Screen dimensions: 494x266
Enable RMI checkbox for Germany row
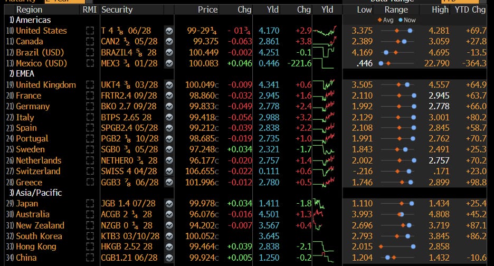tap(90, 107)
